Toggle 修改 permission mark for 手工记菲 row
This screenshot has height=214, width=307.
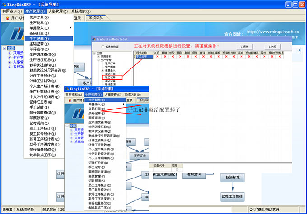tap(172, 56)
